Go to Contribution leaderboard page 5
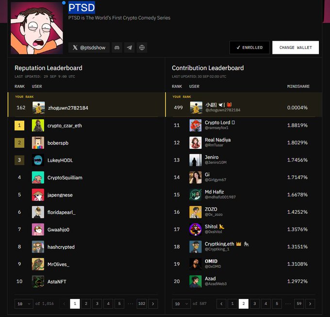 [277, 304]
